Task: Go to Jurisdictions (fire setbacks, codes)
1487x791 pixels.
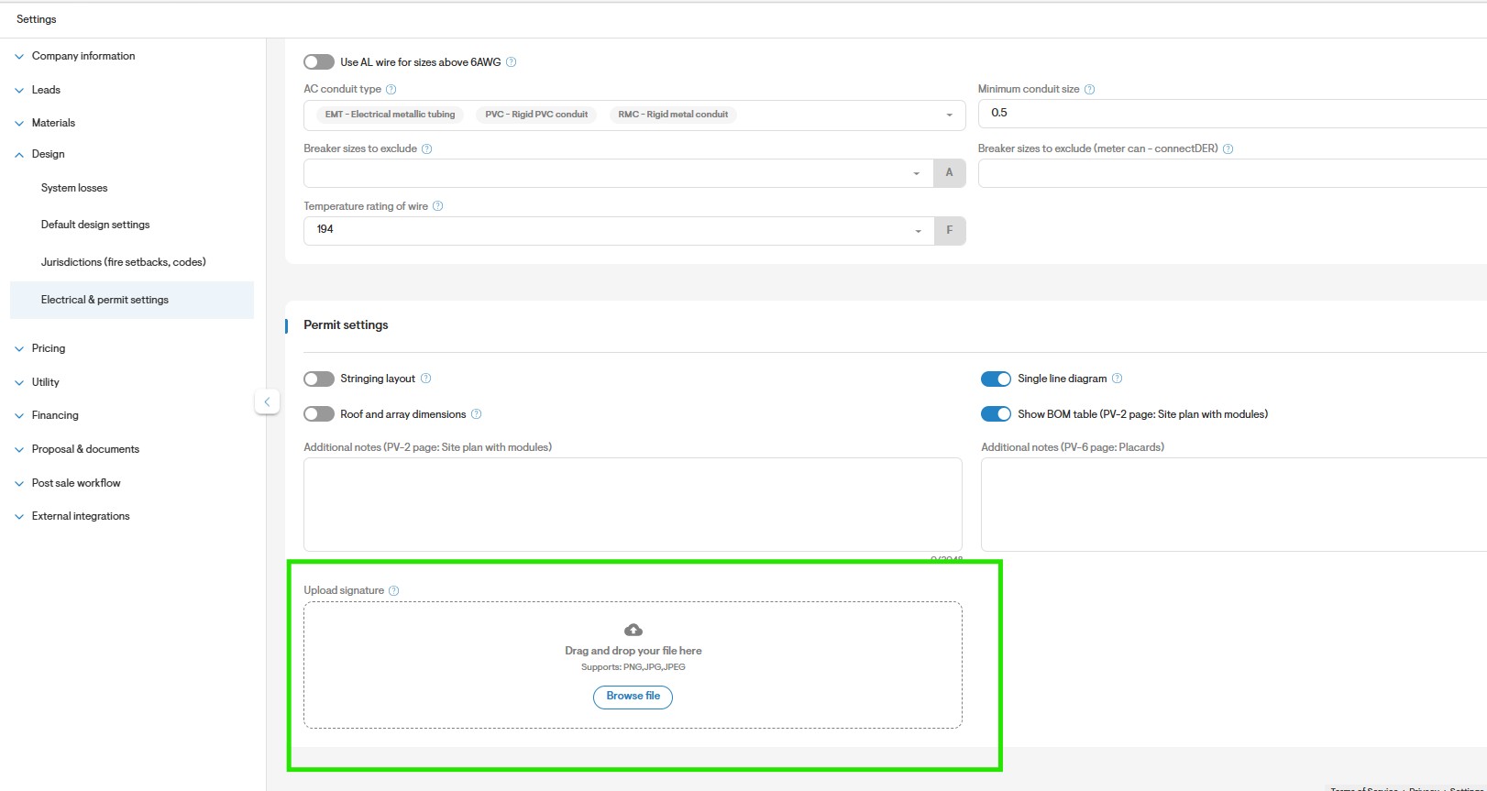Action: coord(124,262)
